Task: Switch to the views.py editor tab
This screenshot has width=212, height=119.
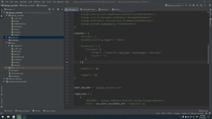Action: click(x=104, y=10)
